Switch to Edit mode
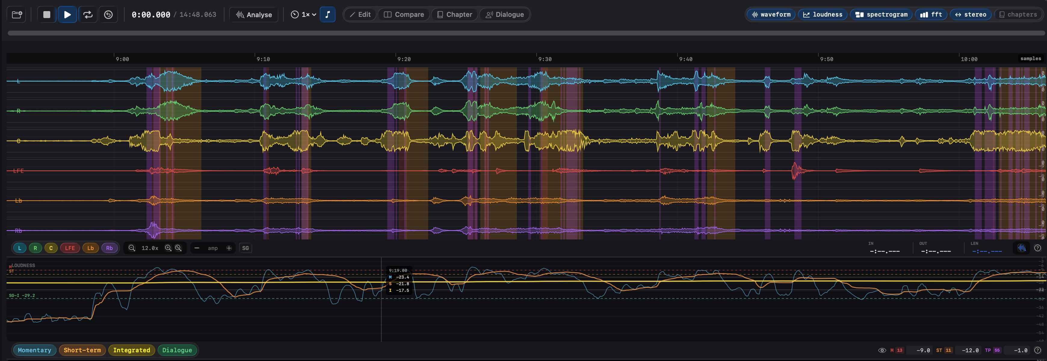This screenshot has width=1047, height=361. pos(360,15)
